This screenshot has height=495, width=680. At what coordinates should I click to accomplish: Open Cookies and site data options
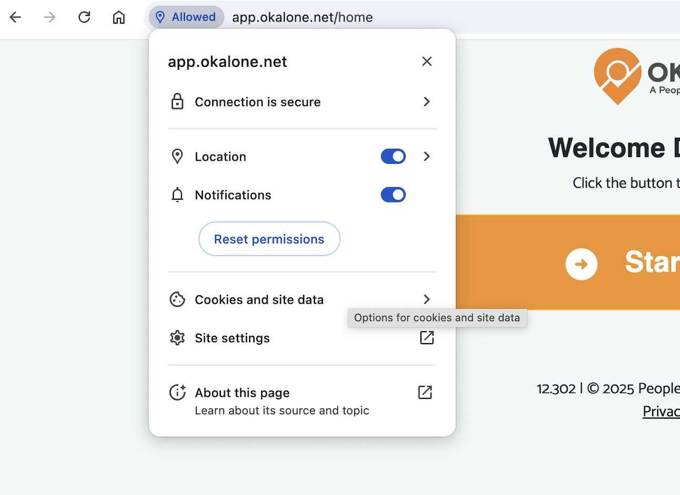tap(427, 300)
